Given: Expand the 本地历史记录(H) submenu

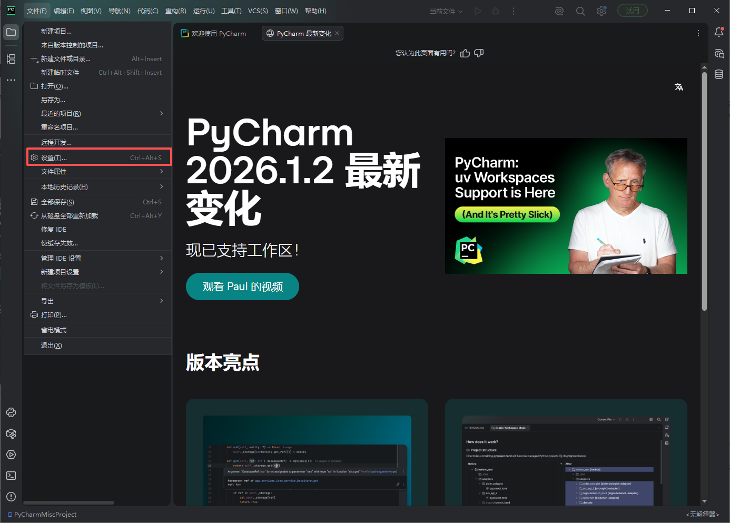Looking at the screenshot, I should 98,187.
